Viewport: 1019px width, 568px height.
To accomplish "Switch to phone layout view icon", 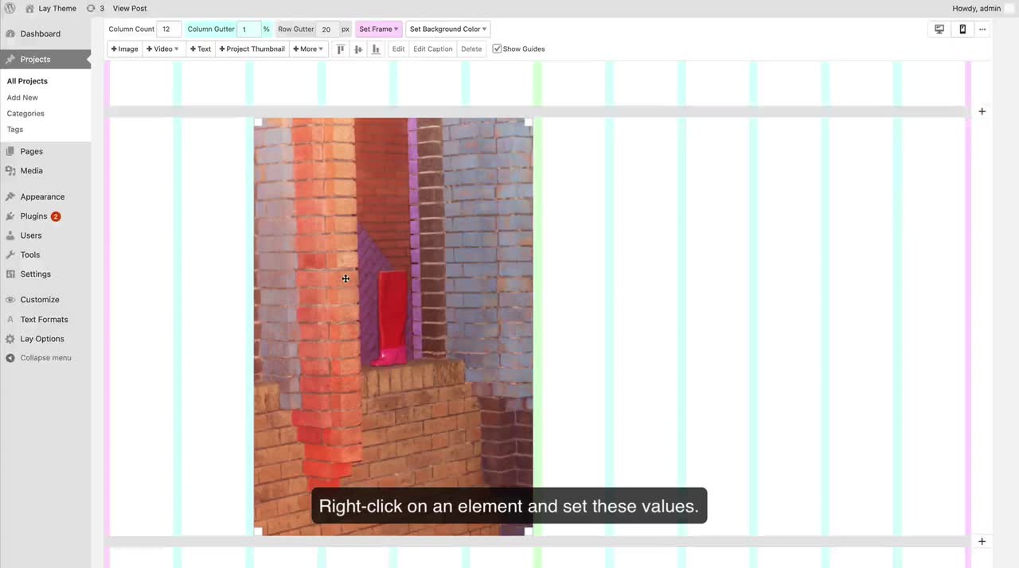I will [962, 29].
